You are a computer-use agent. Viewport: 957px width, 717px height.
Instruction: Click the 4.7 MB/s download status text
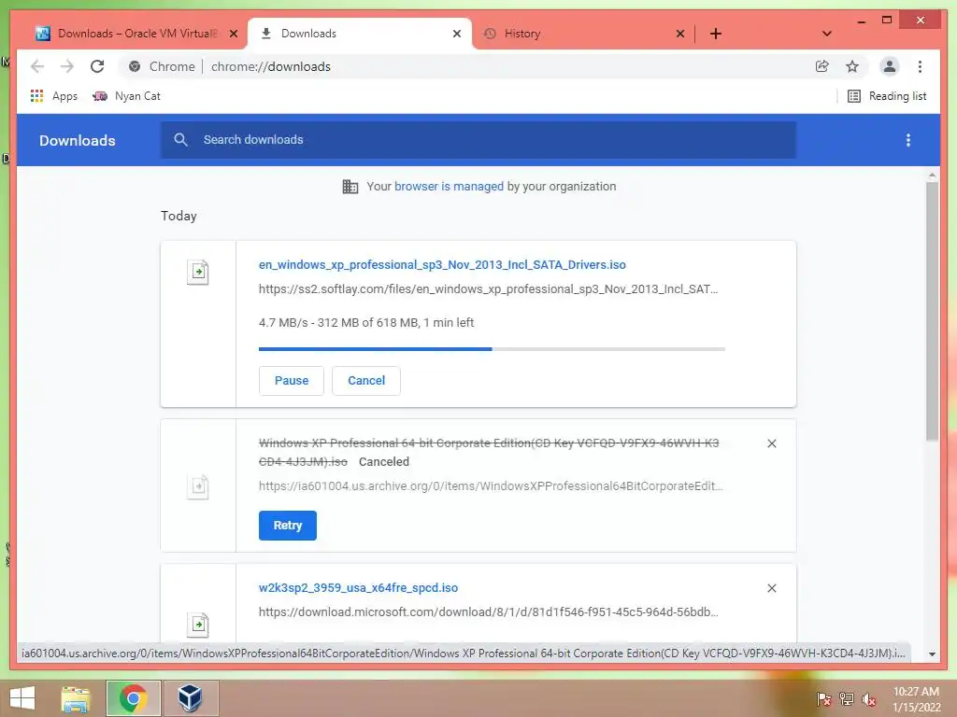pyautogui.click(x=366, y=322)
